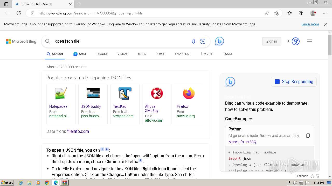Give thumbs down feedback
Screen dimensions: 332x186
click(x=318, y=176)
